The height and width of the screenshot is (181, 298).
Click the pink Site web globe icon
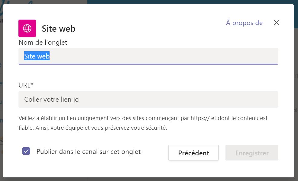(27, 28)
